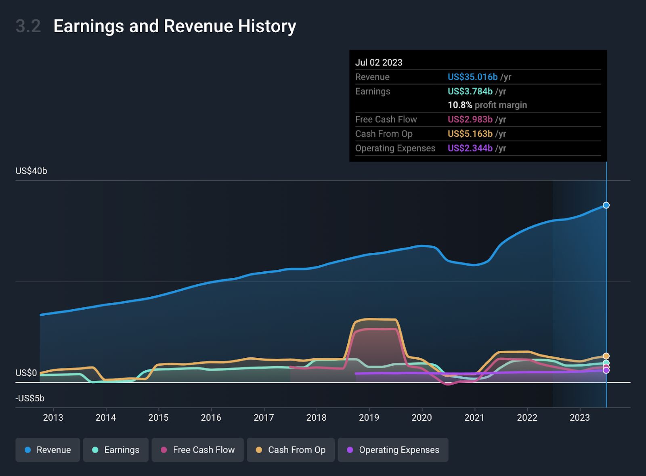Click the -US$5b y-axis label
This screenshot has width=646, height=476.
30,398
